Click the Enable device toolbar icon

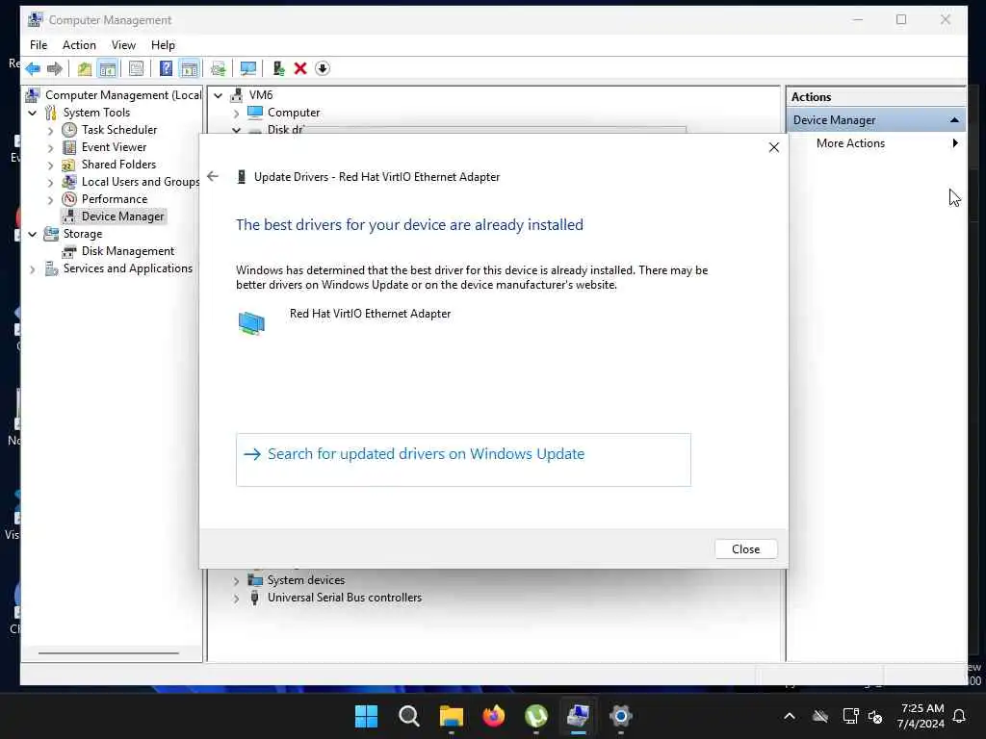click(x=278, y=68)
